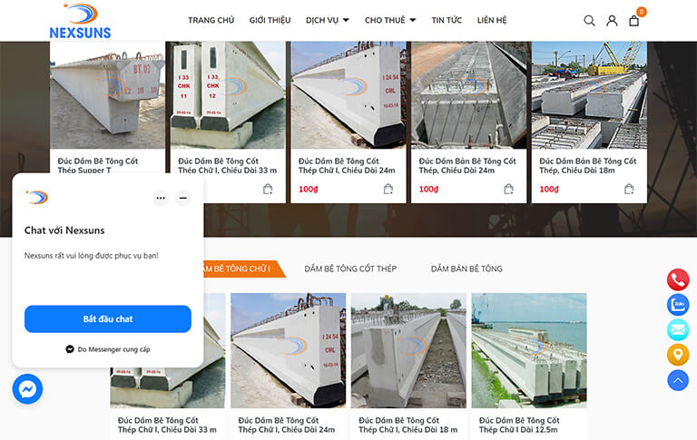Click Supper T beam product image
Image resolution: width=697 pixels, height=440 pixels.
107,95
